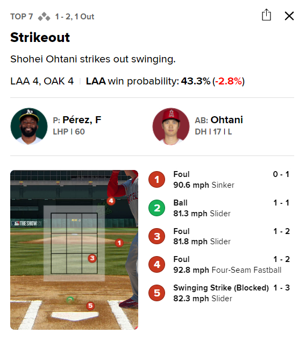Click the Swinging Strike (Blocked) pitch row

tap(219, 293)
